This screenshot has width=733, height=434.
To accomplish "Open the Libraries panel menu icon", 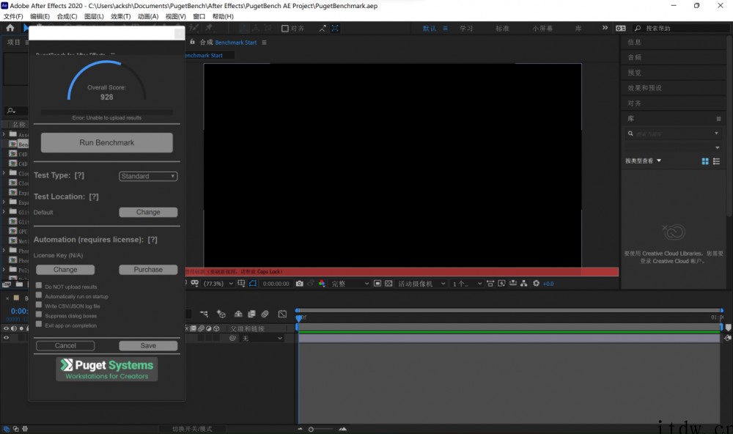I will click(x=718, y=119).
